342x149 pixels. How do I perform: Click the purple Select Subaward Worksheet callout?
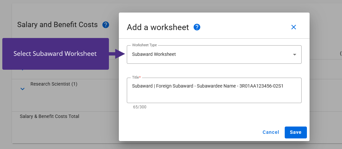[55, 54]
